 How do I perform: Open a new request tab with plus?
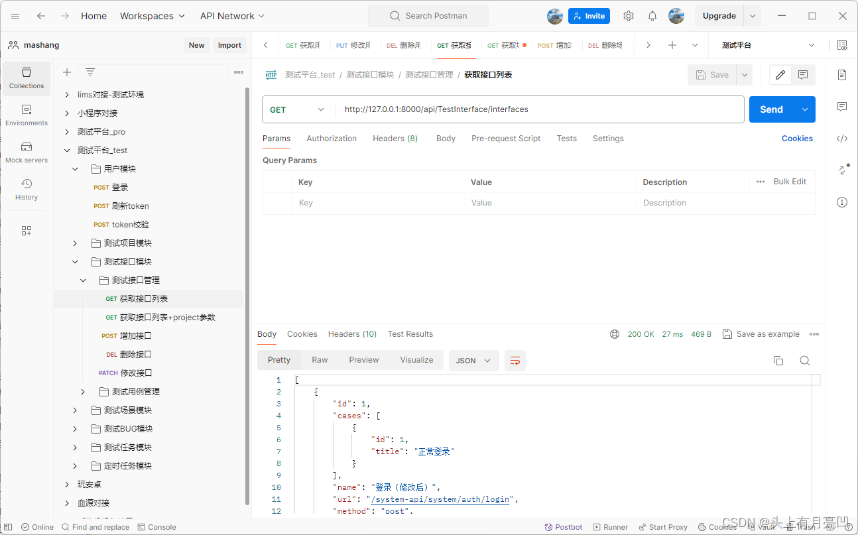[x=672, y=45]
